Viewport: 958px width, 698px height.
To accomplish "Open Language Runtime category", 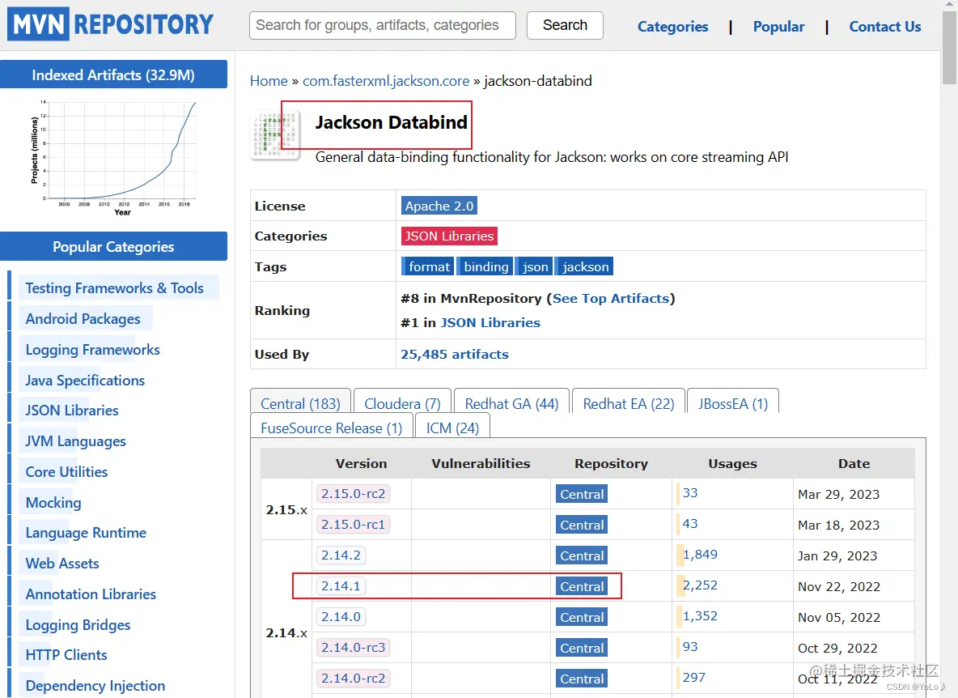I will point(86,533).
